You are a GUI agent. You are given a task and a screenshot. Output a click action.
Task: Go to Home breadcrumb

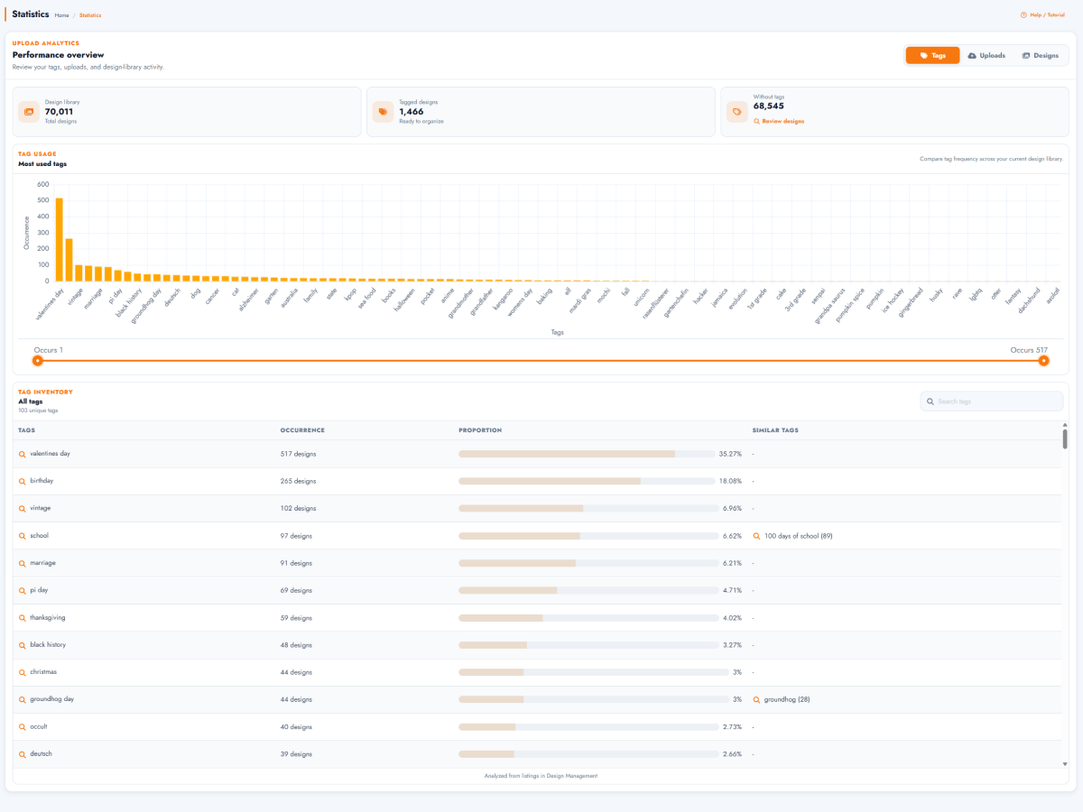coord(61,15)
